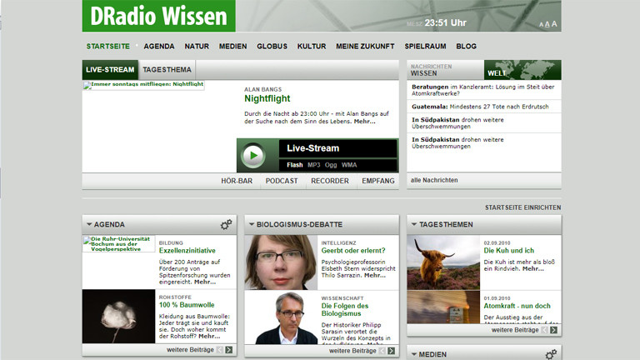Open settings gears in AGENDA panel header
This screenshot has width=640, height=360.
coord(226,224)
